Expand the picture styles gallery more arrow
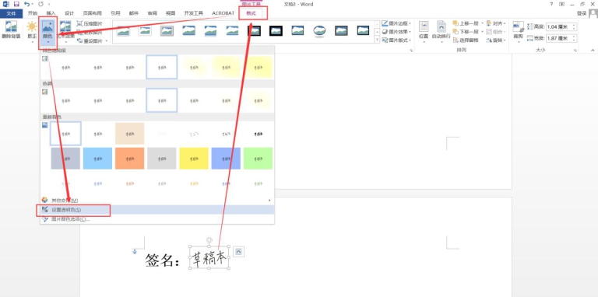 pyautogui.click(x=377, y=40)
